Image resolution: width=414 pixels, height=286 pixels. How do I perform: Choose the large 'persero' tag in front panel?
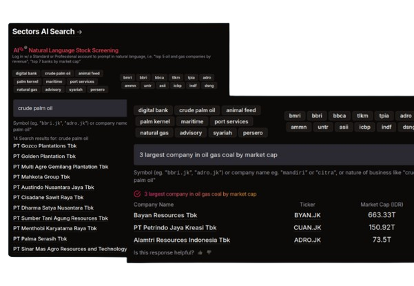pos(253,133)
